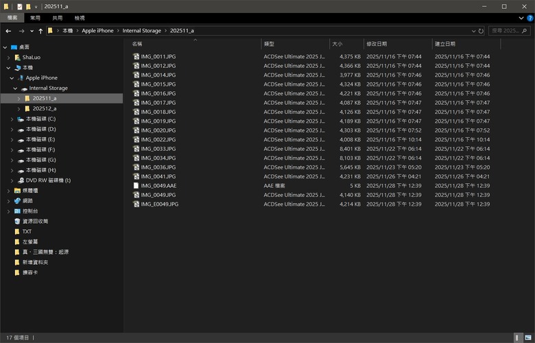Image resolution: width=535 pixels, height=343 pixels.
Task: Sort by the 類型 column header
Action: [x=296, y=44]
